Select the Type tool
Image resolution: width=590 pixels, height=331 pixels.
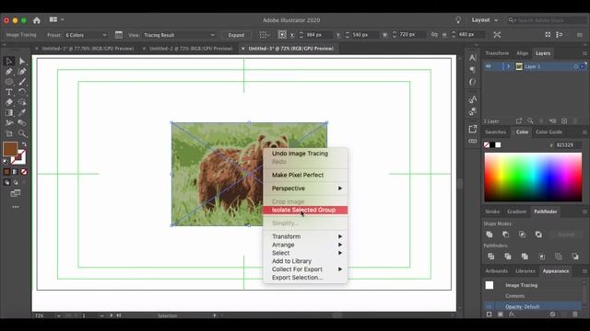(x=9, y=92)
